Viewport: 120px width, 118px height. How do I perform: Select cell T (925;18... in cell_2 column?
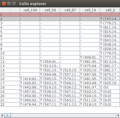pos(110,83)
